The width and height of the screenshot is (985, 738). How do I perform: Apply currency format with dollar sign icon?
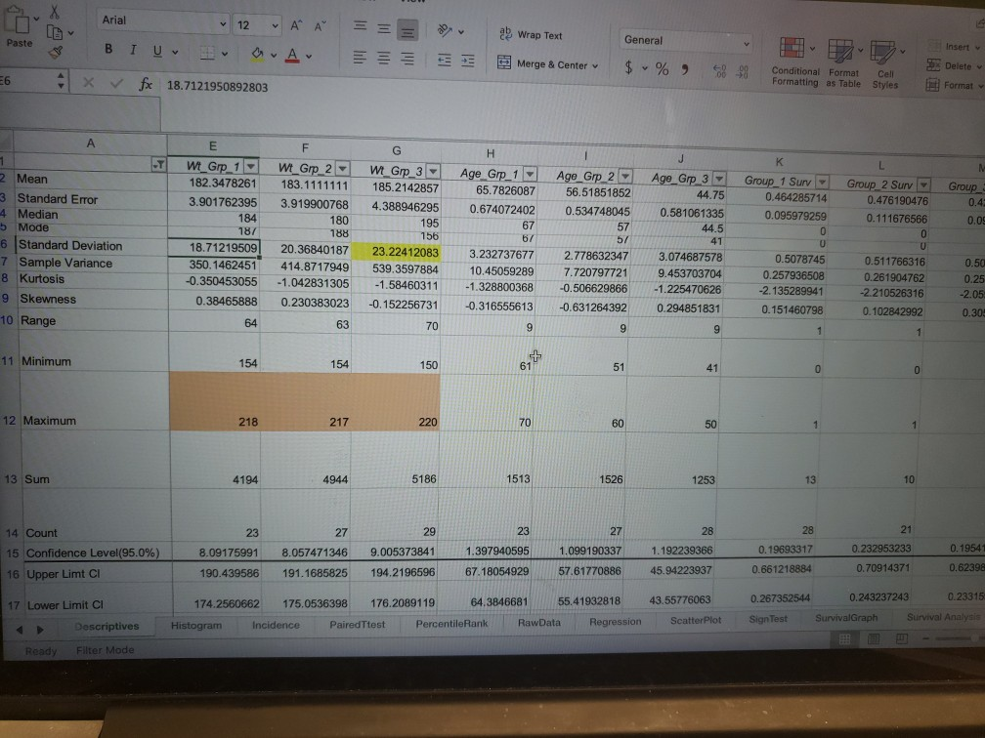[629, 67]
